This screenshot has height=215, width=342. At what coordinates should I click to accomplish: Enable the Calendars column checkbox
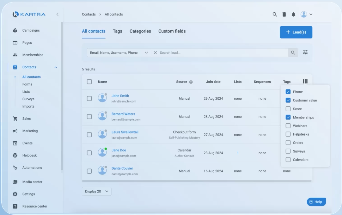288,160
